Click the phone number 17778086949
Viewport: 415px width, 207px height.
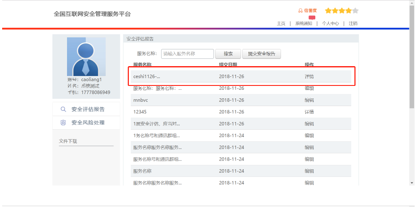pyautogui.click(x=96, y=92)
